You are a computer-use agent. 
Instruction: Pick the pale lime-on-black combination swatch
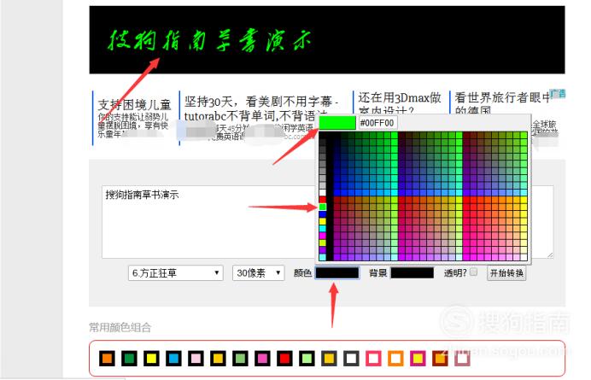tap(307, 358)
